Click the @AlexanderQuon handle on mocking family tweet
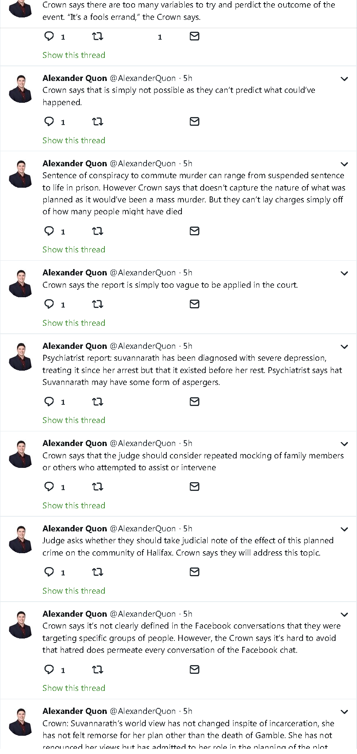This screenshot has width=357, height=754. pyautogui.click(x=143, y=443)
